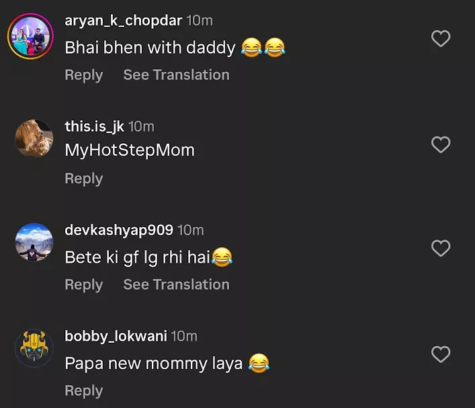This screenshot has height=408, width=475.
Task: Visit the this.is_jk username
Action: (x=95, y=126)
